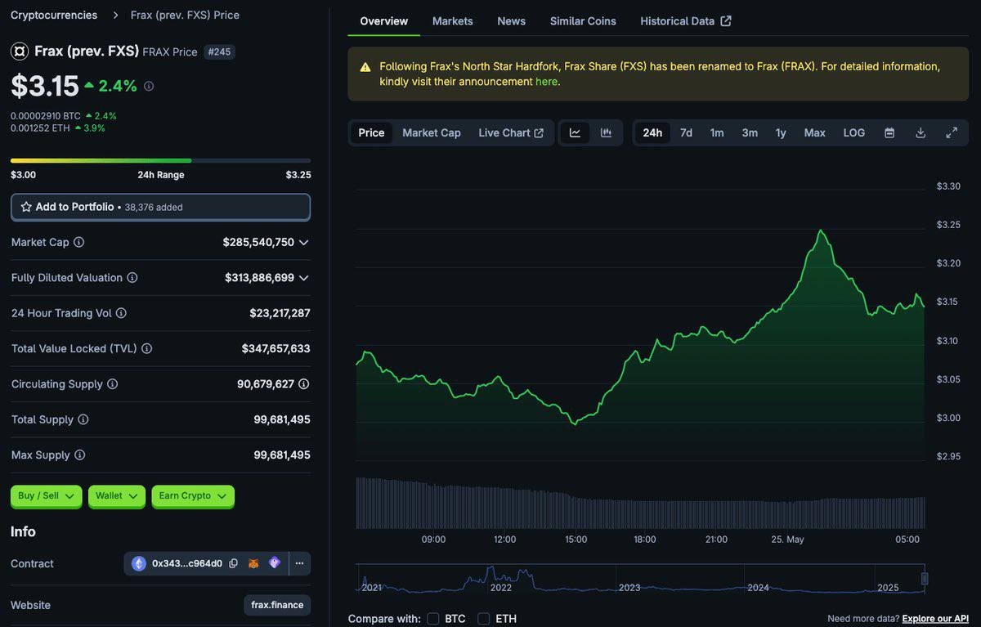Switch to the News tab
981x627 pixels.
512,21
